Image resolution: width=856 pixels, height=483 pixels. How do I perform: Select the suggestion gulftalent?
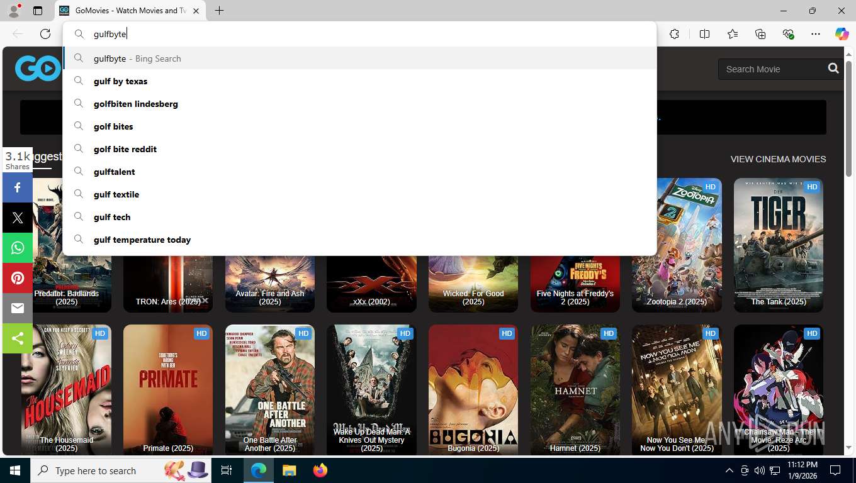360,172
